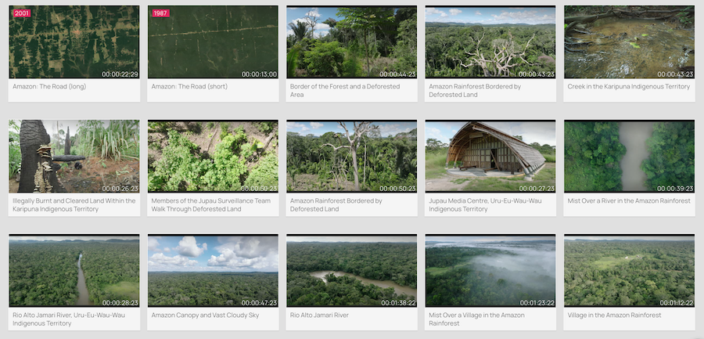704x339 pixels.
Task: Open Rio Alto Jamari River, Uru-Eu-Wau-Wau thumbnail
Action: pos(74,271)
